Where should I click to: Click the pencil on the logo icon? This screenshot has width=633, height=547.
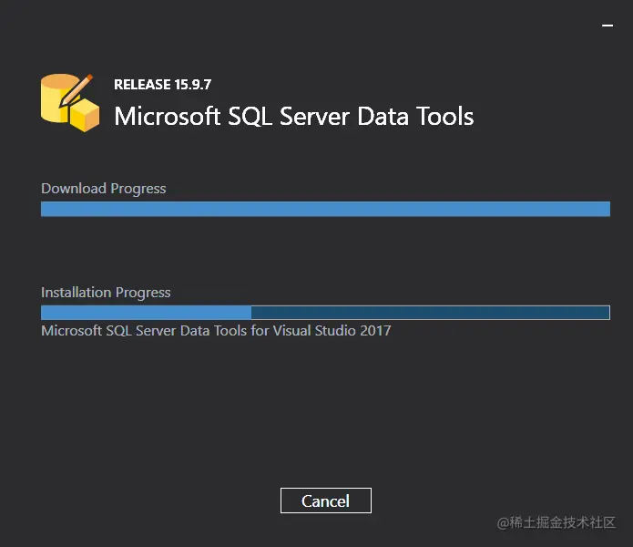click(x=77, y=90)
